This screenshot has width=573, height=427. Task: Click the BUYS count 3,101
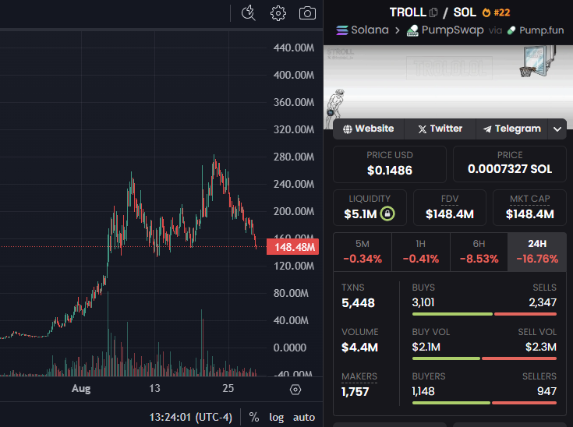(423, 302)
